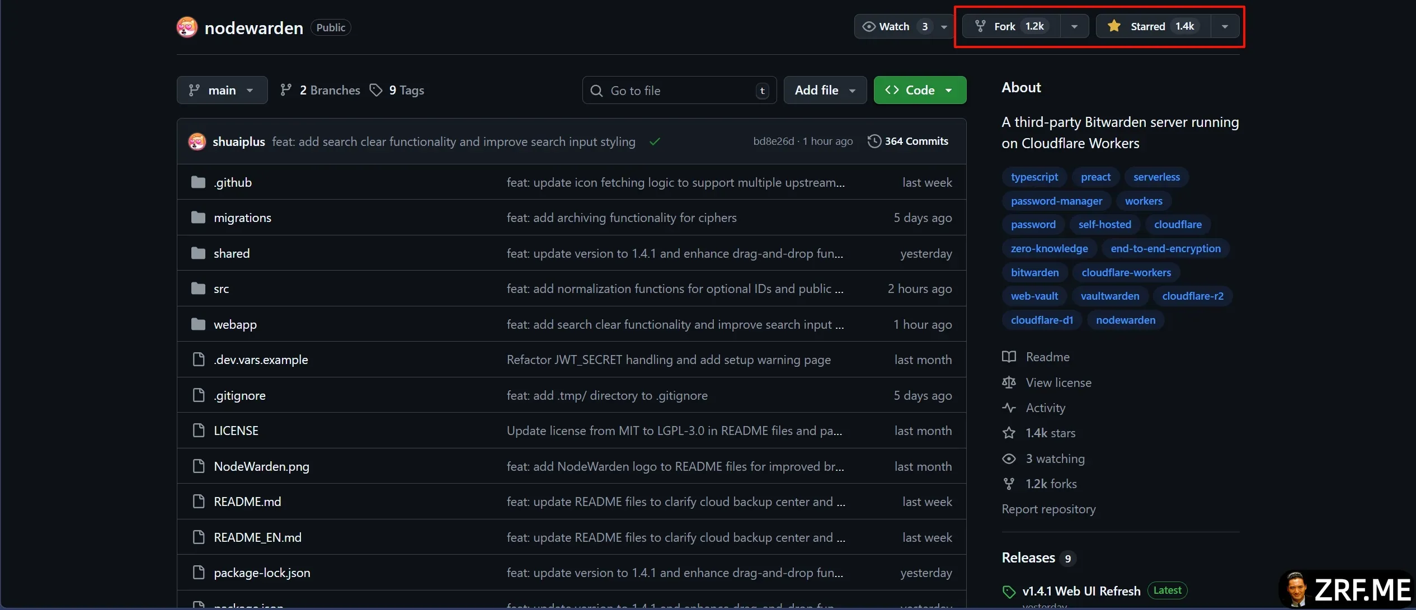Screen dimensions: 1416x610
Task: Click the fork icon beside 1.2k forks
Action: (1009, 484)
